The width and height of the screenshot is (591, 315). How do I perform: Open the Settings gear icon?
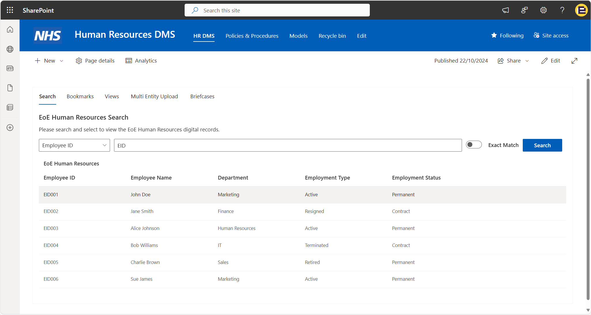click(x=543, y=10)
